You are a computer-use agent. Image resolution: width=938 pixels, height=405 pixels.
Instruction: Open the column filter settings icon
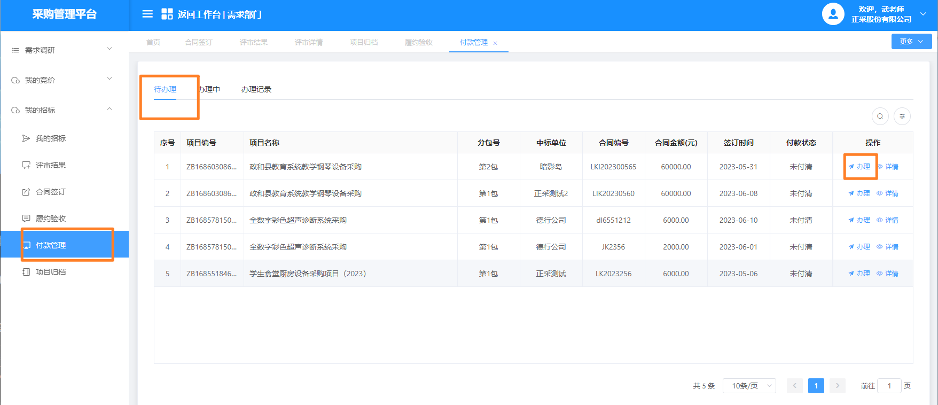click(x=902, y=116)
